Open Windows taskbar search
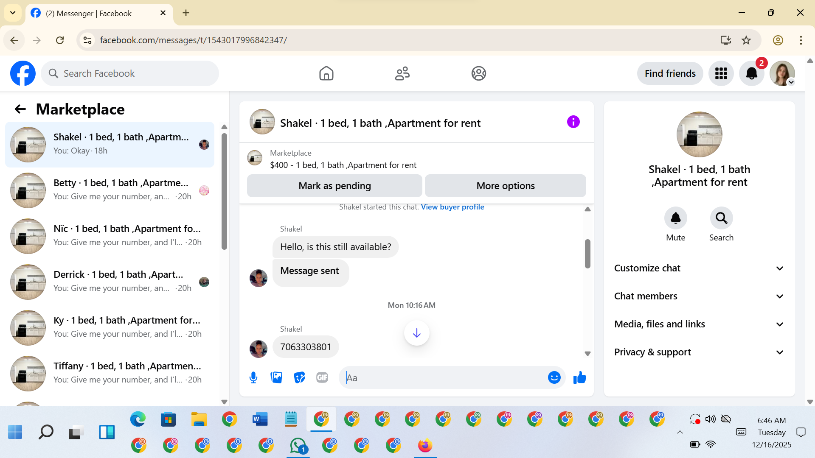Screen dimensions: 815x458 point(46,432)
